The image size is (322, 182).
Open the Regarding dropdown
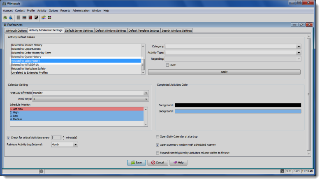click(x=299, y=59)
